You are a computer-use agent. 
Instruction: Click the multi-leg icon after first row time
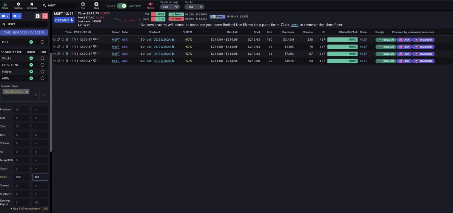tap(96, 40)
